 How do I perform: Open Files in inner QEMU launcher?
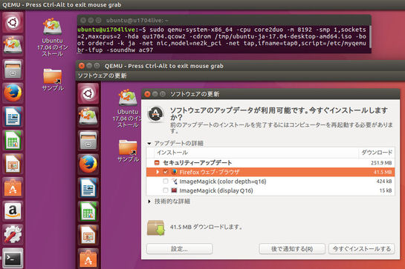88,140
